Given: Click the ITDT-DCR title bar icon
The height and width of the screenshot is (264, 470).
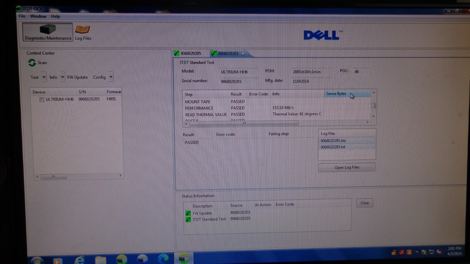Looking at the screenshot, I should [19, 9].
